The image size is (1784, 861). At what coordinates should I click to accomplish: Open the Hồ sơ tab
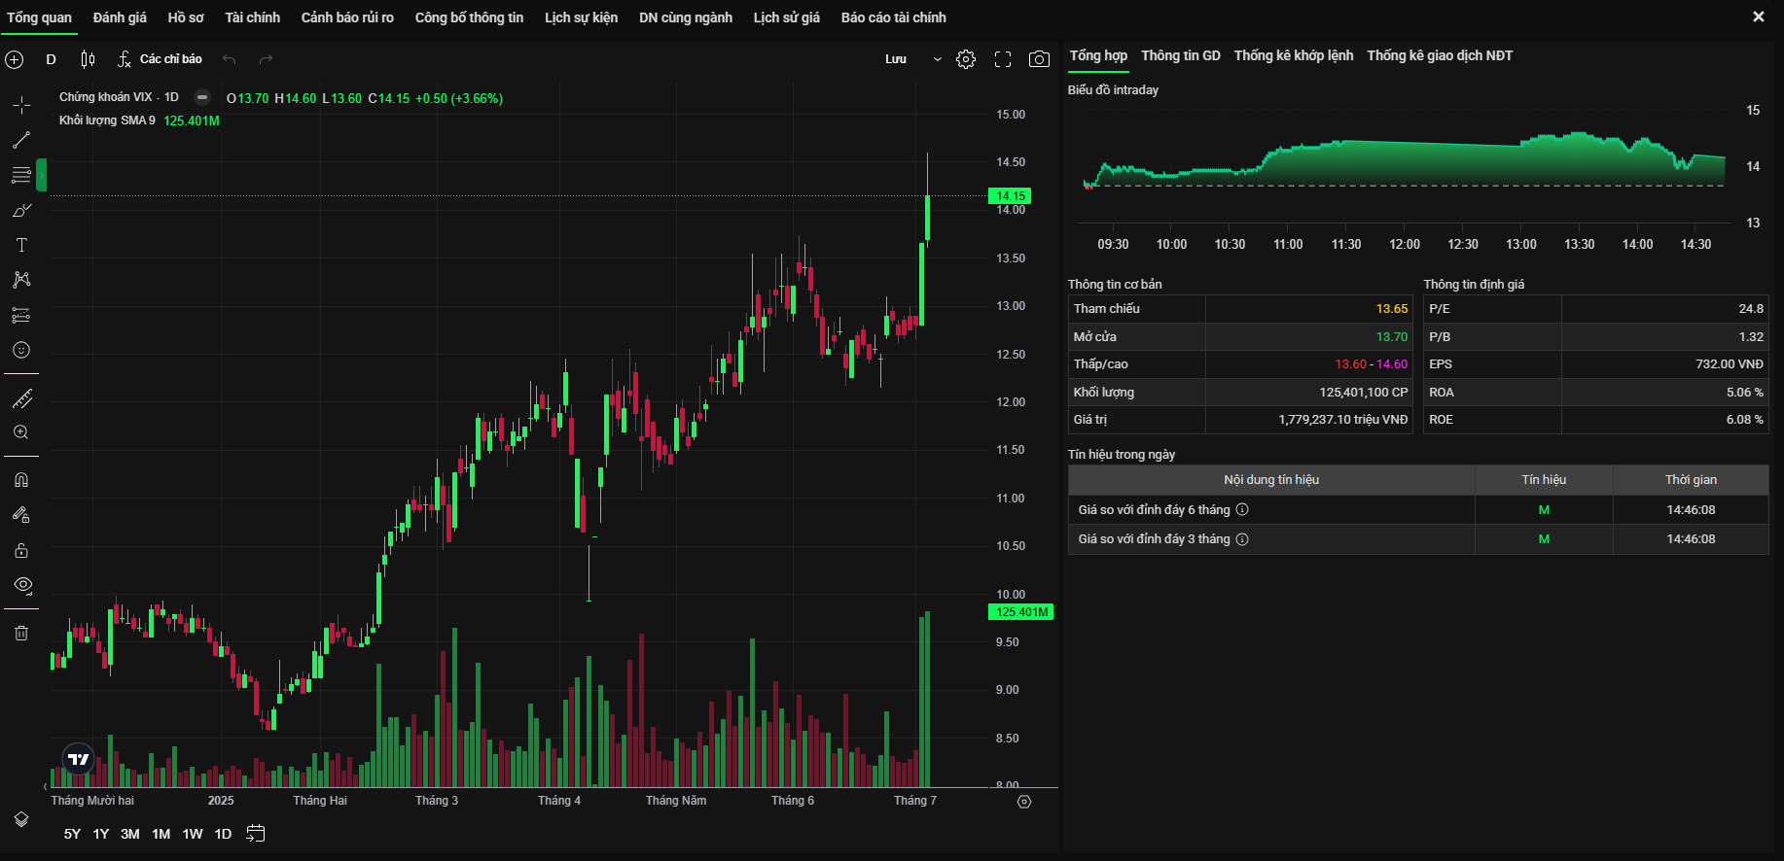coord(186,17)
